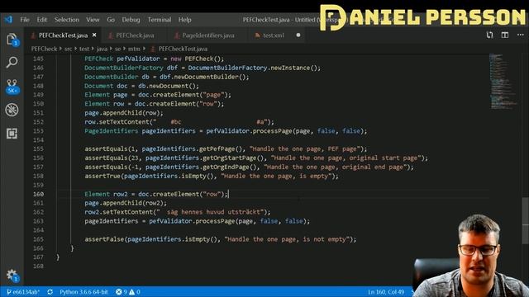Image resolution: width=529 pixels, height=297 pixels.
Task: Open the Explorer view in activity bar
Action: click(x=12, y=40)
